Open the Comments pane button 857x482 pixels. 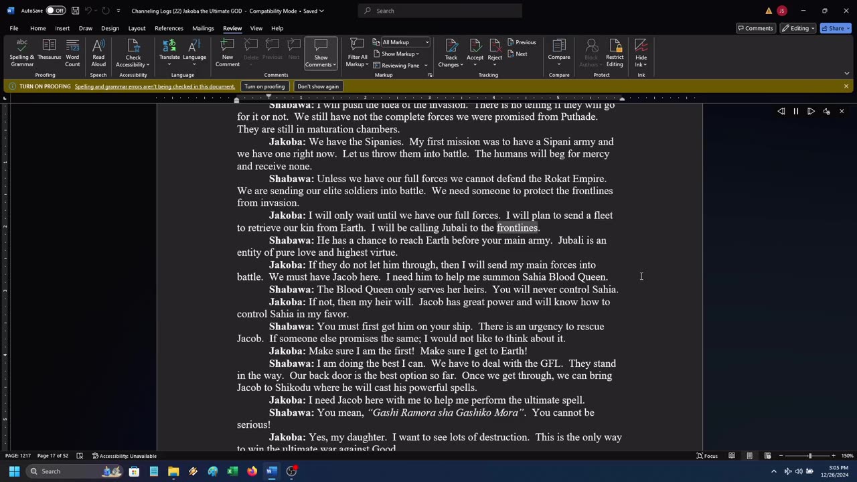tap(755, 28)
